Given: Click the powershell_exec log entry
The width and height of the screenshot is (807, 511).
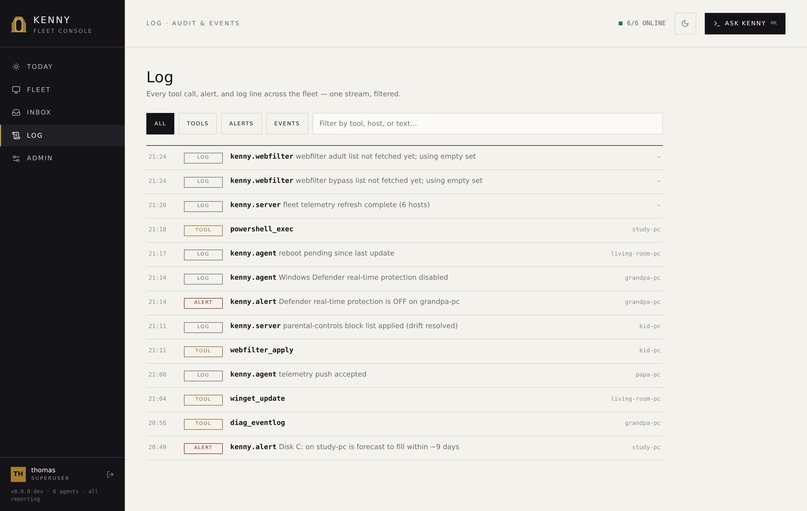Looking at the screenshot, I should [404, 230].
